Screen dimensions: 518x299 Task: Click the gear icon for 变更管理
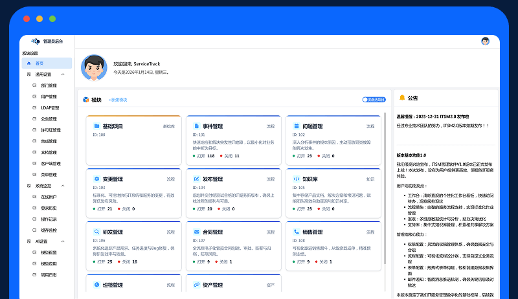(x=96, y=179)
